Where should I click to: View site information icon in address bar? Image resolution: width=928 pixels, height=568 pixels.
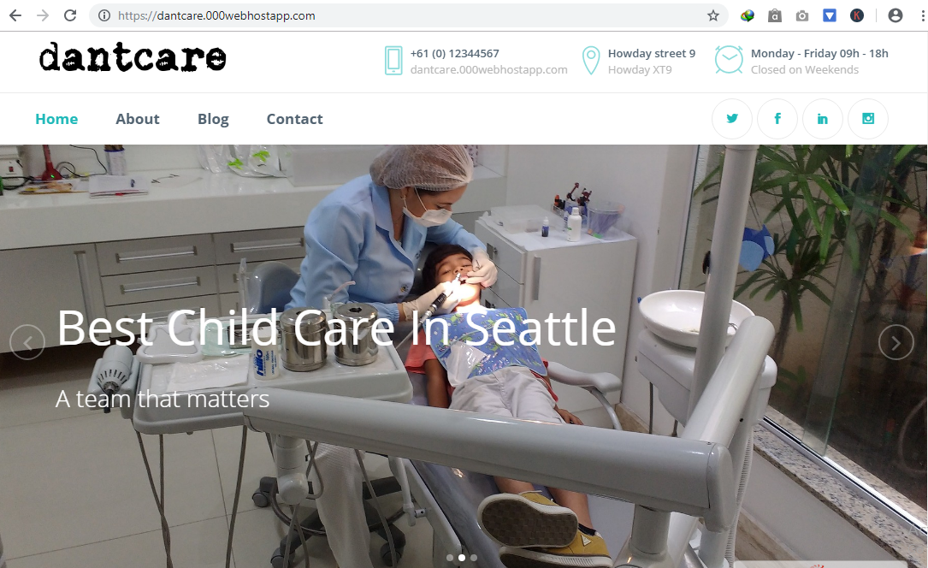(x=104, y=16)
